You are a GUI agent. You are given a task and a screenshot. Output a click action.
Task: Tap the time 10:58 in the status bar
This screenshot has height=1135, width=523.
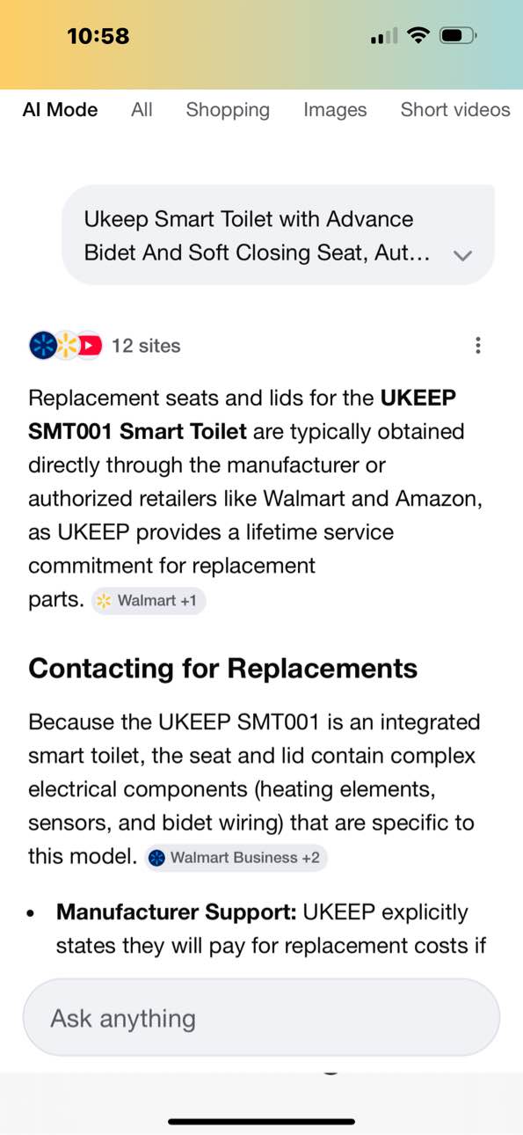click(98, 35)
